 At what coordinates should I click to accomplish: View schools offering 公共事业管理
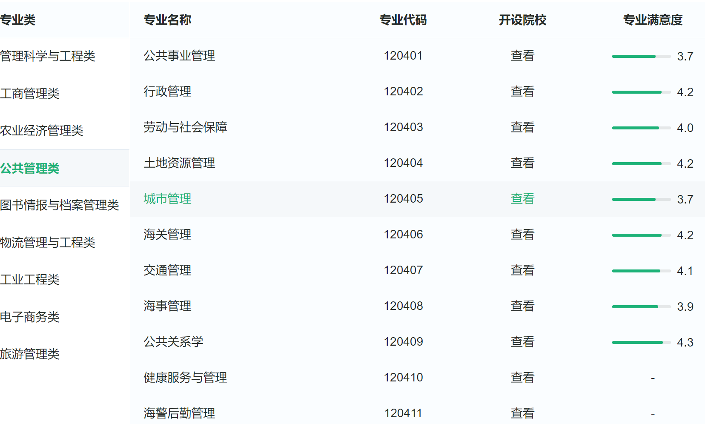[x=522, y=55]
